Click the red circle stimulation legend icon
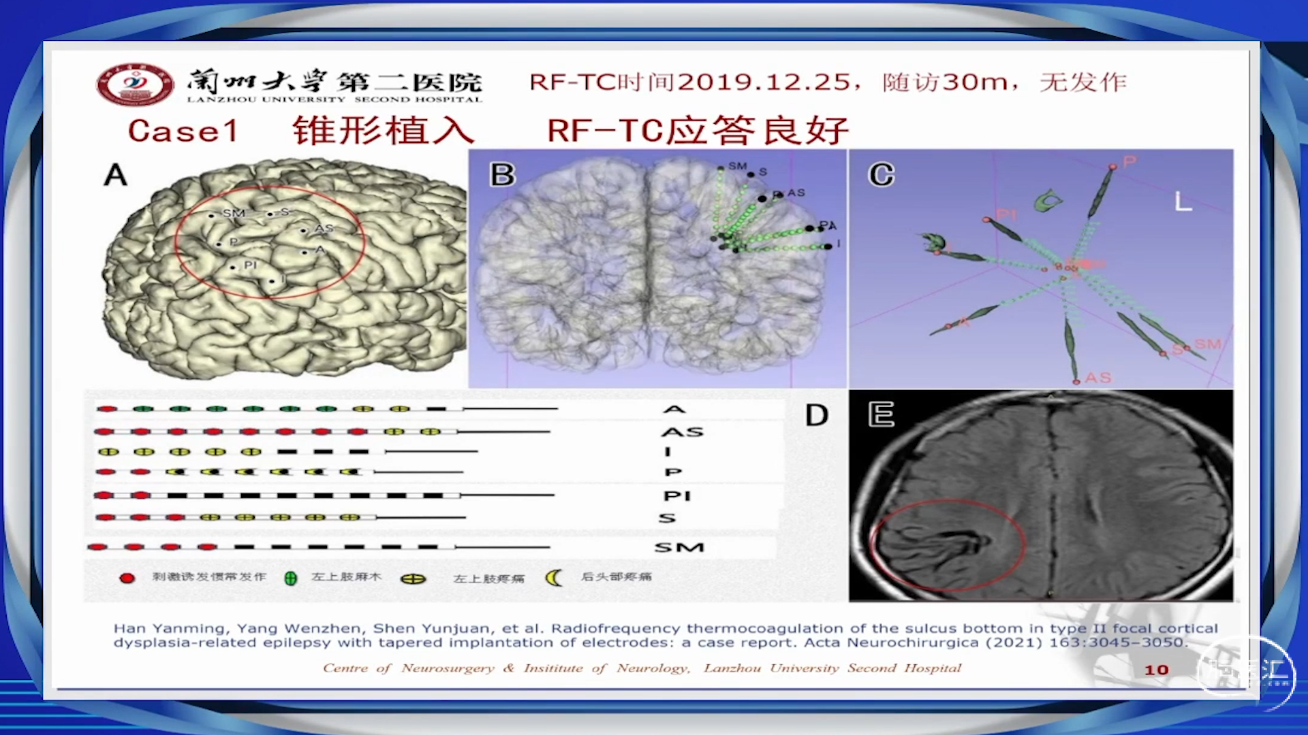This screenshot has height=735, width=1308. click(127, 578)
